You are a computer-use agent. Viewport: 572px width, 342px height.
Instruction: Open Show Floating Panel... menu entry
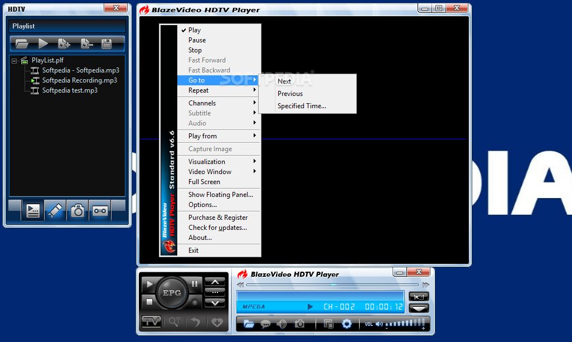[x=219, y=195]
